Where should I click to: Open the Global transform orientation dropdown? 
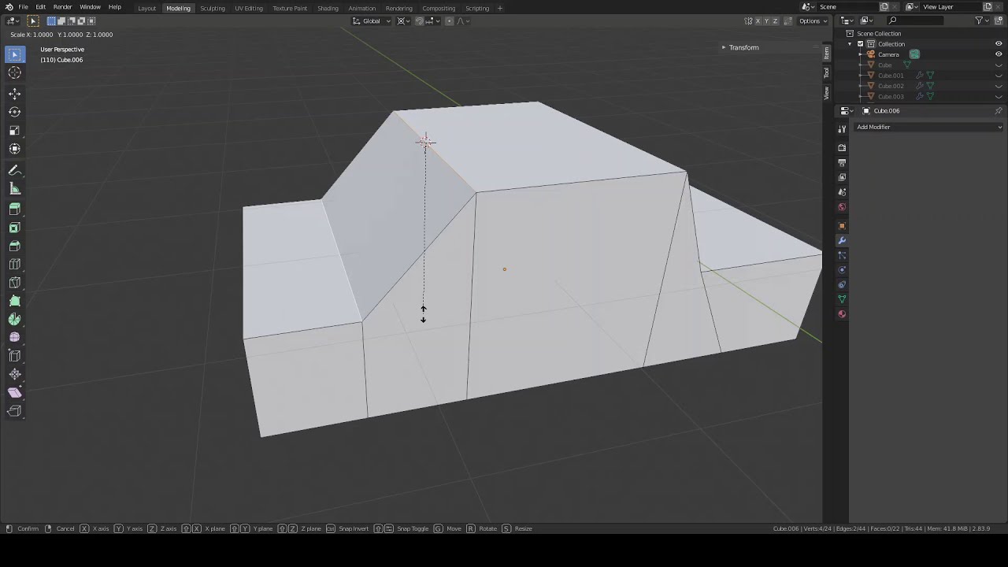point(371,20)
